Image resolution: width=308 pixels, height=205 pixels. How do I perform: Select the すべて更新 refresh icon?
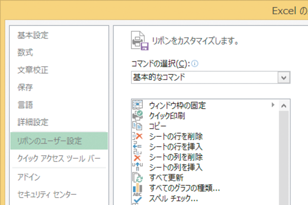[x=138, y=177]
